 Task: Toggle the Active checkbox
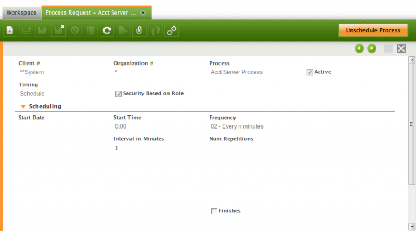click(x=309, y=72)
